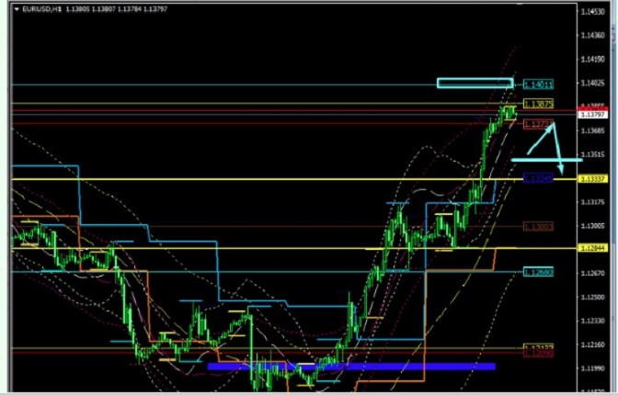Click the cyan upward arrow drawing

coord(544,138)
